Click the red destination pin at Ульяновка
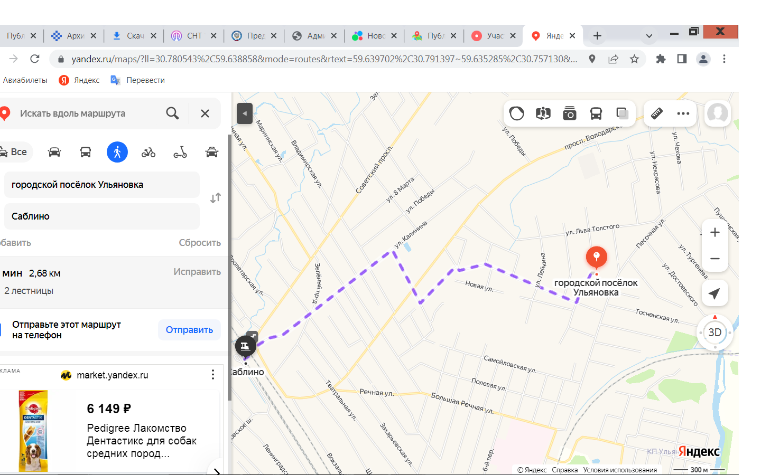The width and height of the screenshot is (761, 475). 597,258
